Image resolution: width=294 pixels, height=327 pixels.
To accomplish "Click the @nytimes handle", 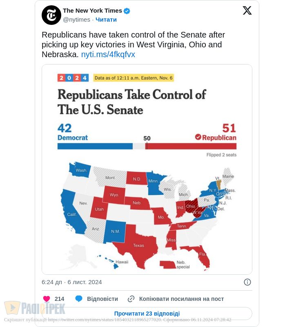I will [76, 20].
